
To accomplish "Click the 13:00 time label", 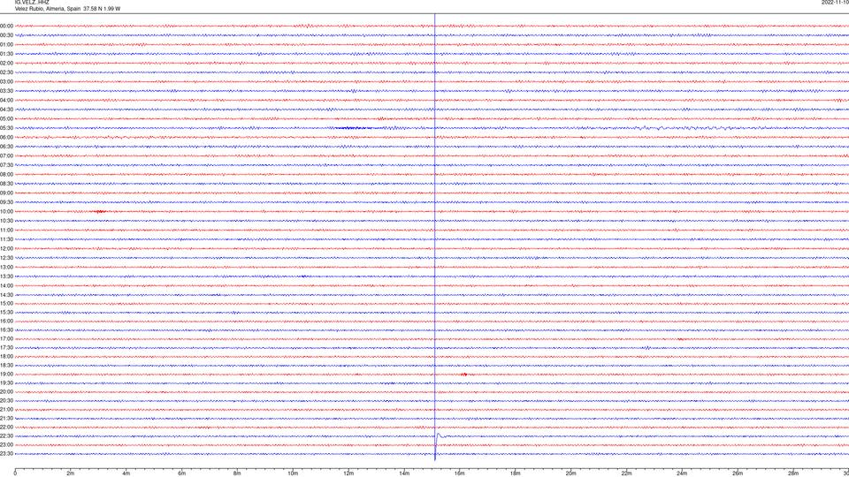I will click(x=6, y=267).
